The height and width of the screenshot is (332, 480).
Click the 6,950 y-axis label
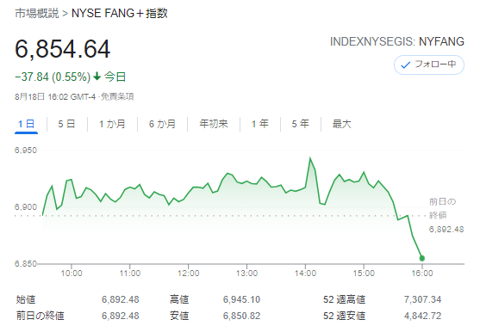coord(26,151)
